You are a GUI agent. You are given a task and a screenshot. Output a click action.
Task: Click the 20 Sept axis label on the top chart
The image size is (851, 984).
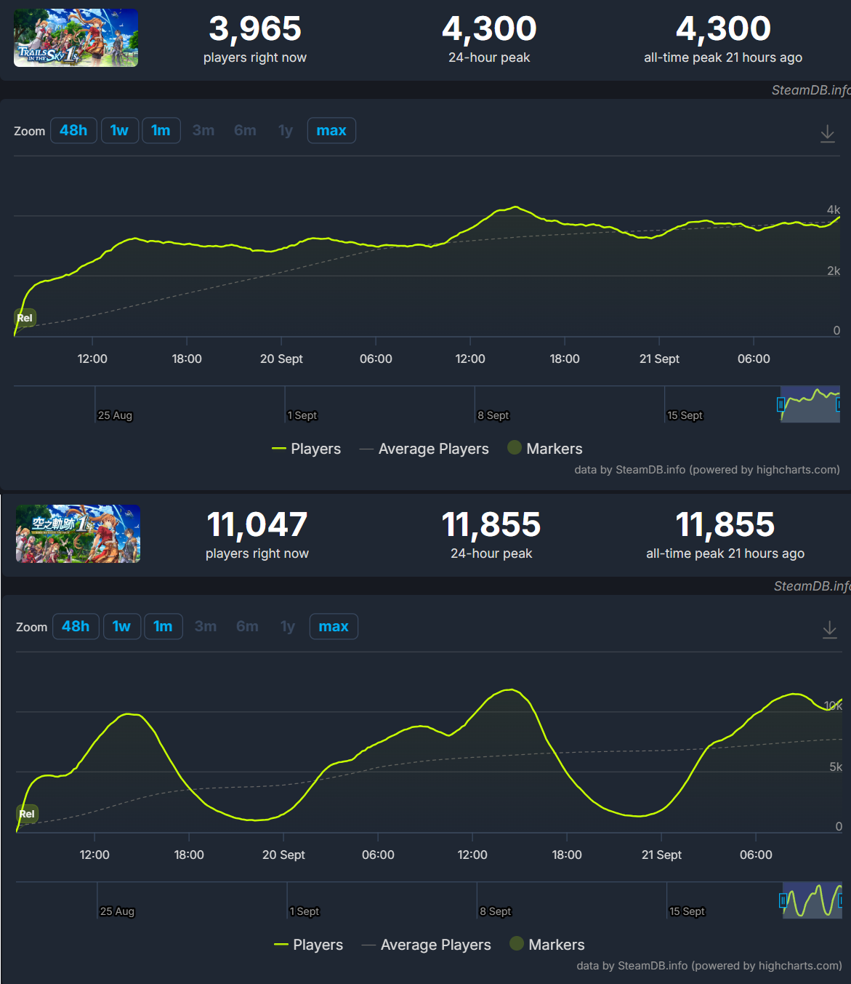281,359
